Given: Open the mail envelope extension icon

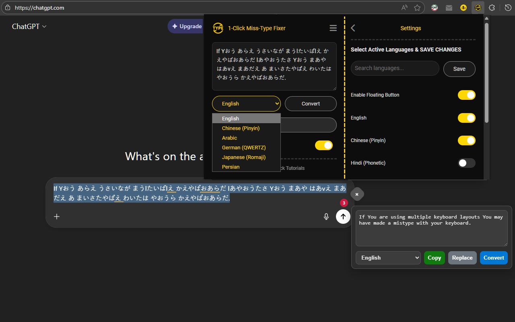Looking at the screenshot, I should 449,8.
